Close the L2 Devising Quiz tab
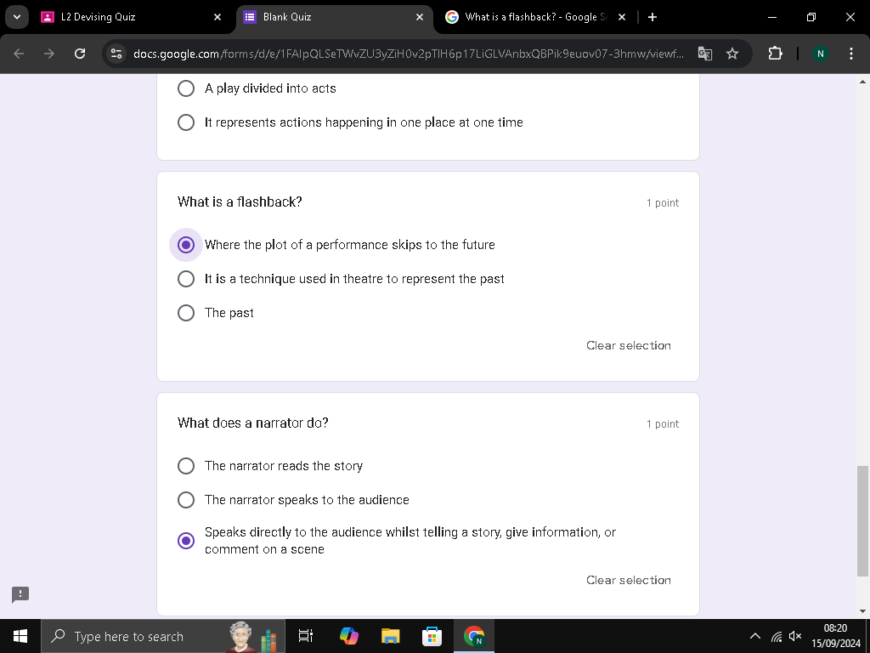 pyautogui.click(x=217, y=17)
